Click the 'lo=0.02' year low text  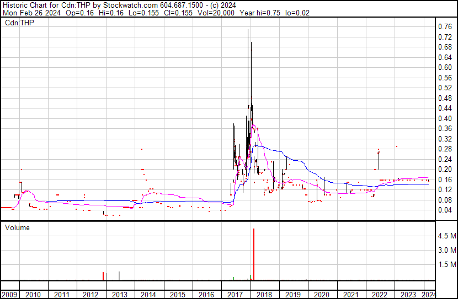tap(297, 13)
